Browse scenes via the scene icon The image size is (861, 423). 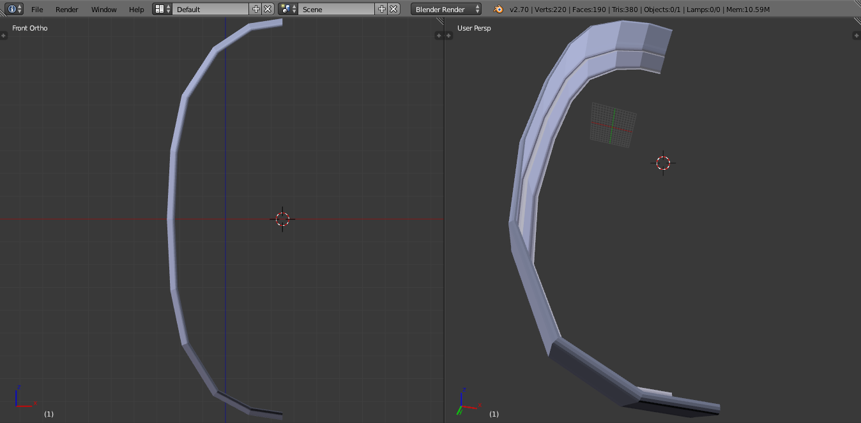(288, 9)
